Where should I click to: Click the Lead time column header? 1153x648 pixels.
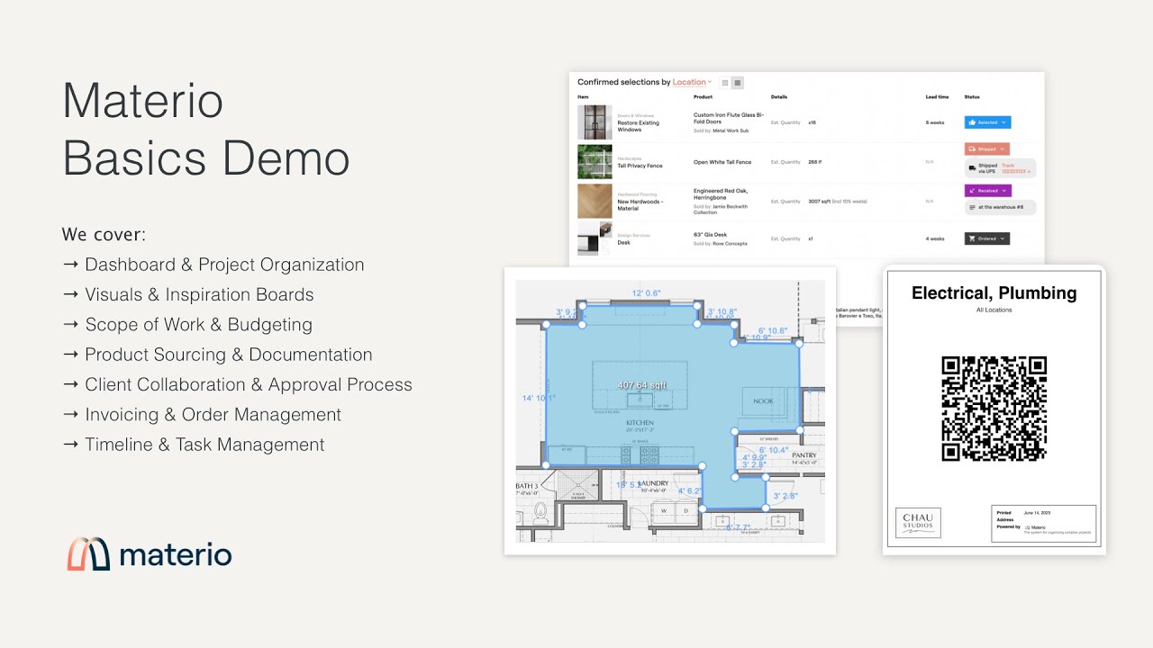pos(937,97)
